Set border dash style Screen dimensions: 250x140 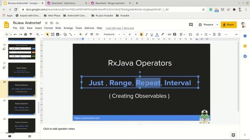point(97,35)
